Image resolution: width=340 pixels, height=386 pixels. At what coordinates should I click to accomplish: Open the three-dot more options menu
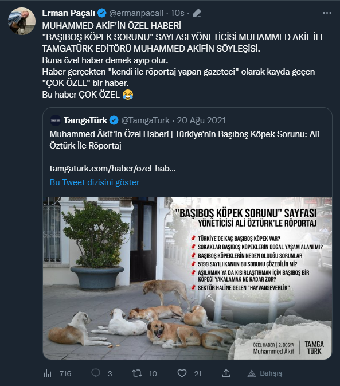(x=327, y=13)
